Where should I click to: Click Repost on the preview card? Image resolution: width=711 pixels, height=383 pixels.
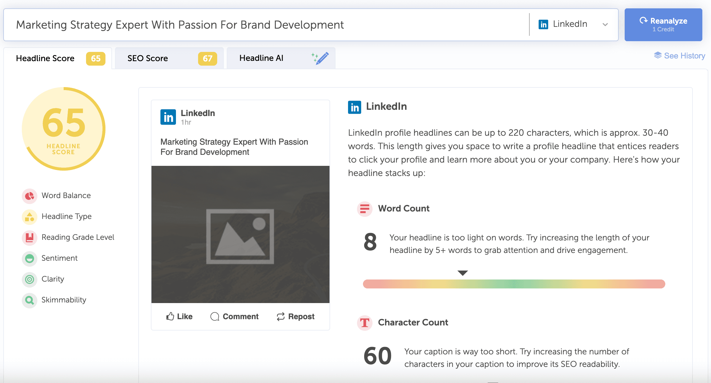coord(295,316)
